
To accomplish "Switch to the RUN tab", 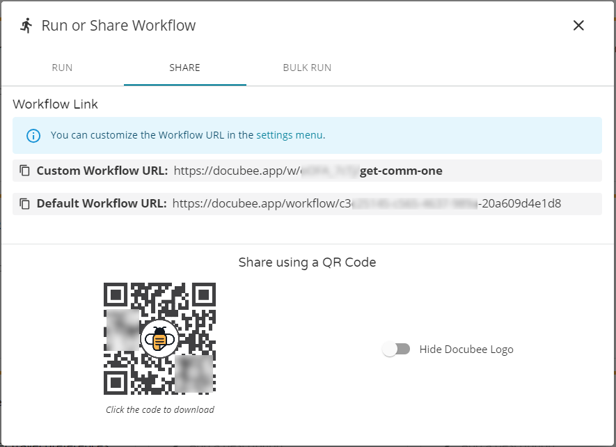I will tap(62, 68).
